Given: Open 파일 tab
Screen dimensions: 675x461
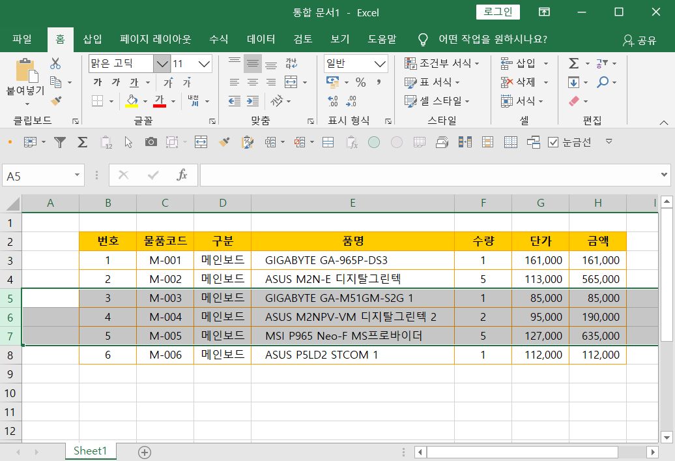Looking at the screenshot, I should [x=22, y=39].
